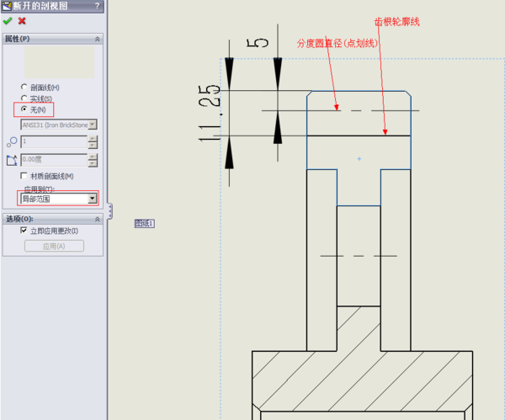
Task: Enable the 材质剖面线(M) checkbox
Action: tap(24, 176)
